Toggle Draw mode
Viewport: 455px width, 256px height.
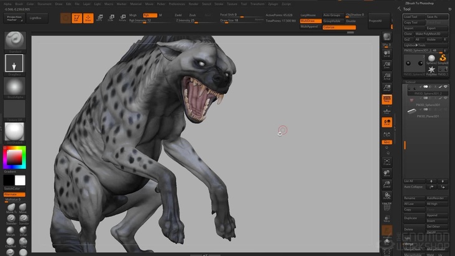point(88,18)
